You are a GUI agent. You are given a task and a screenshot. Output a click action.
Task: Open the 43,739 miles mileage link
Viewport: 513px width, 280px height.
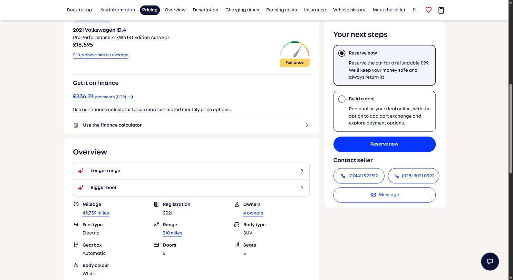(96, 213)
